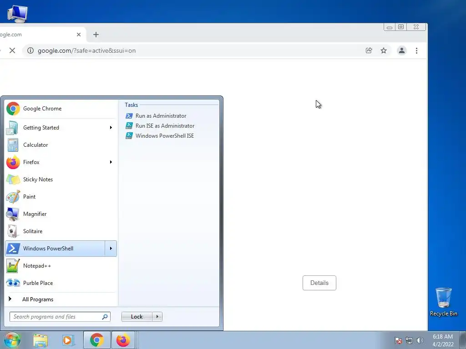Click the Details button in Chrome page
The height and width of the screenshot is (349, 466).
[319, 283]
